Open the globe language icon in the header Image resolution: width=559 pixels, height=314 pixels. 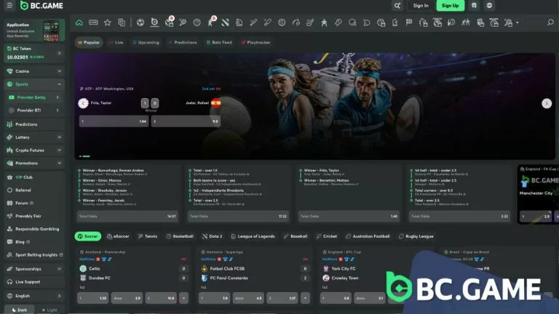[x=489, y=5]
